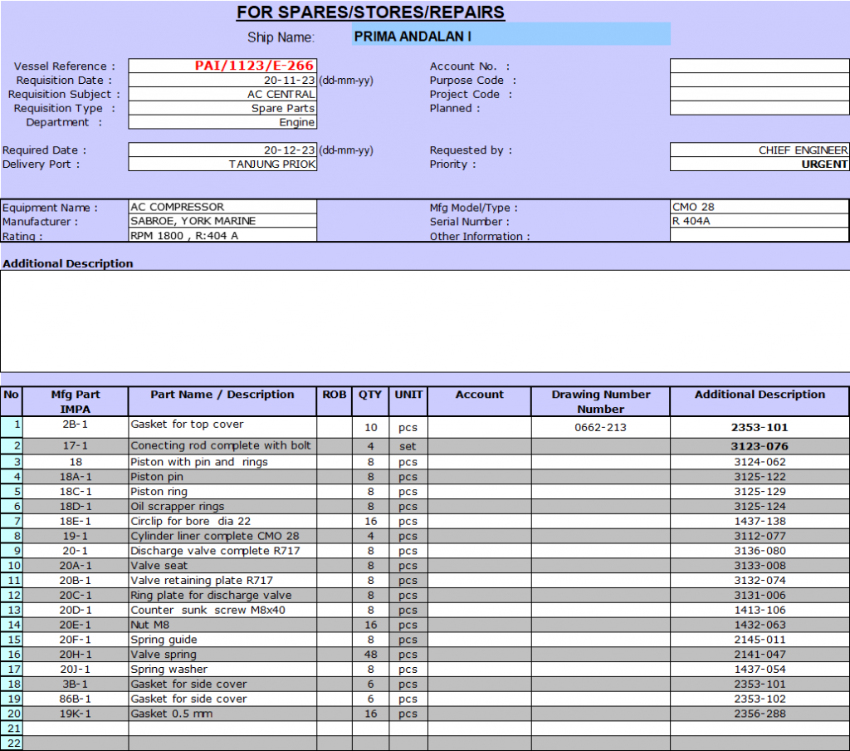Select the Valve spring part name cell
Screen dimensions: 850x751
click(x=222, y=655)
